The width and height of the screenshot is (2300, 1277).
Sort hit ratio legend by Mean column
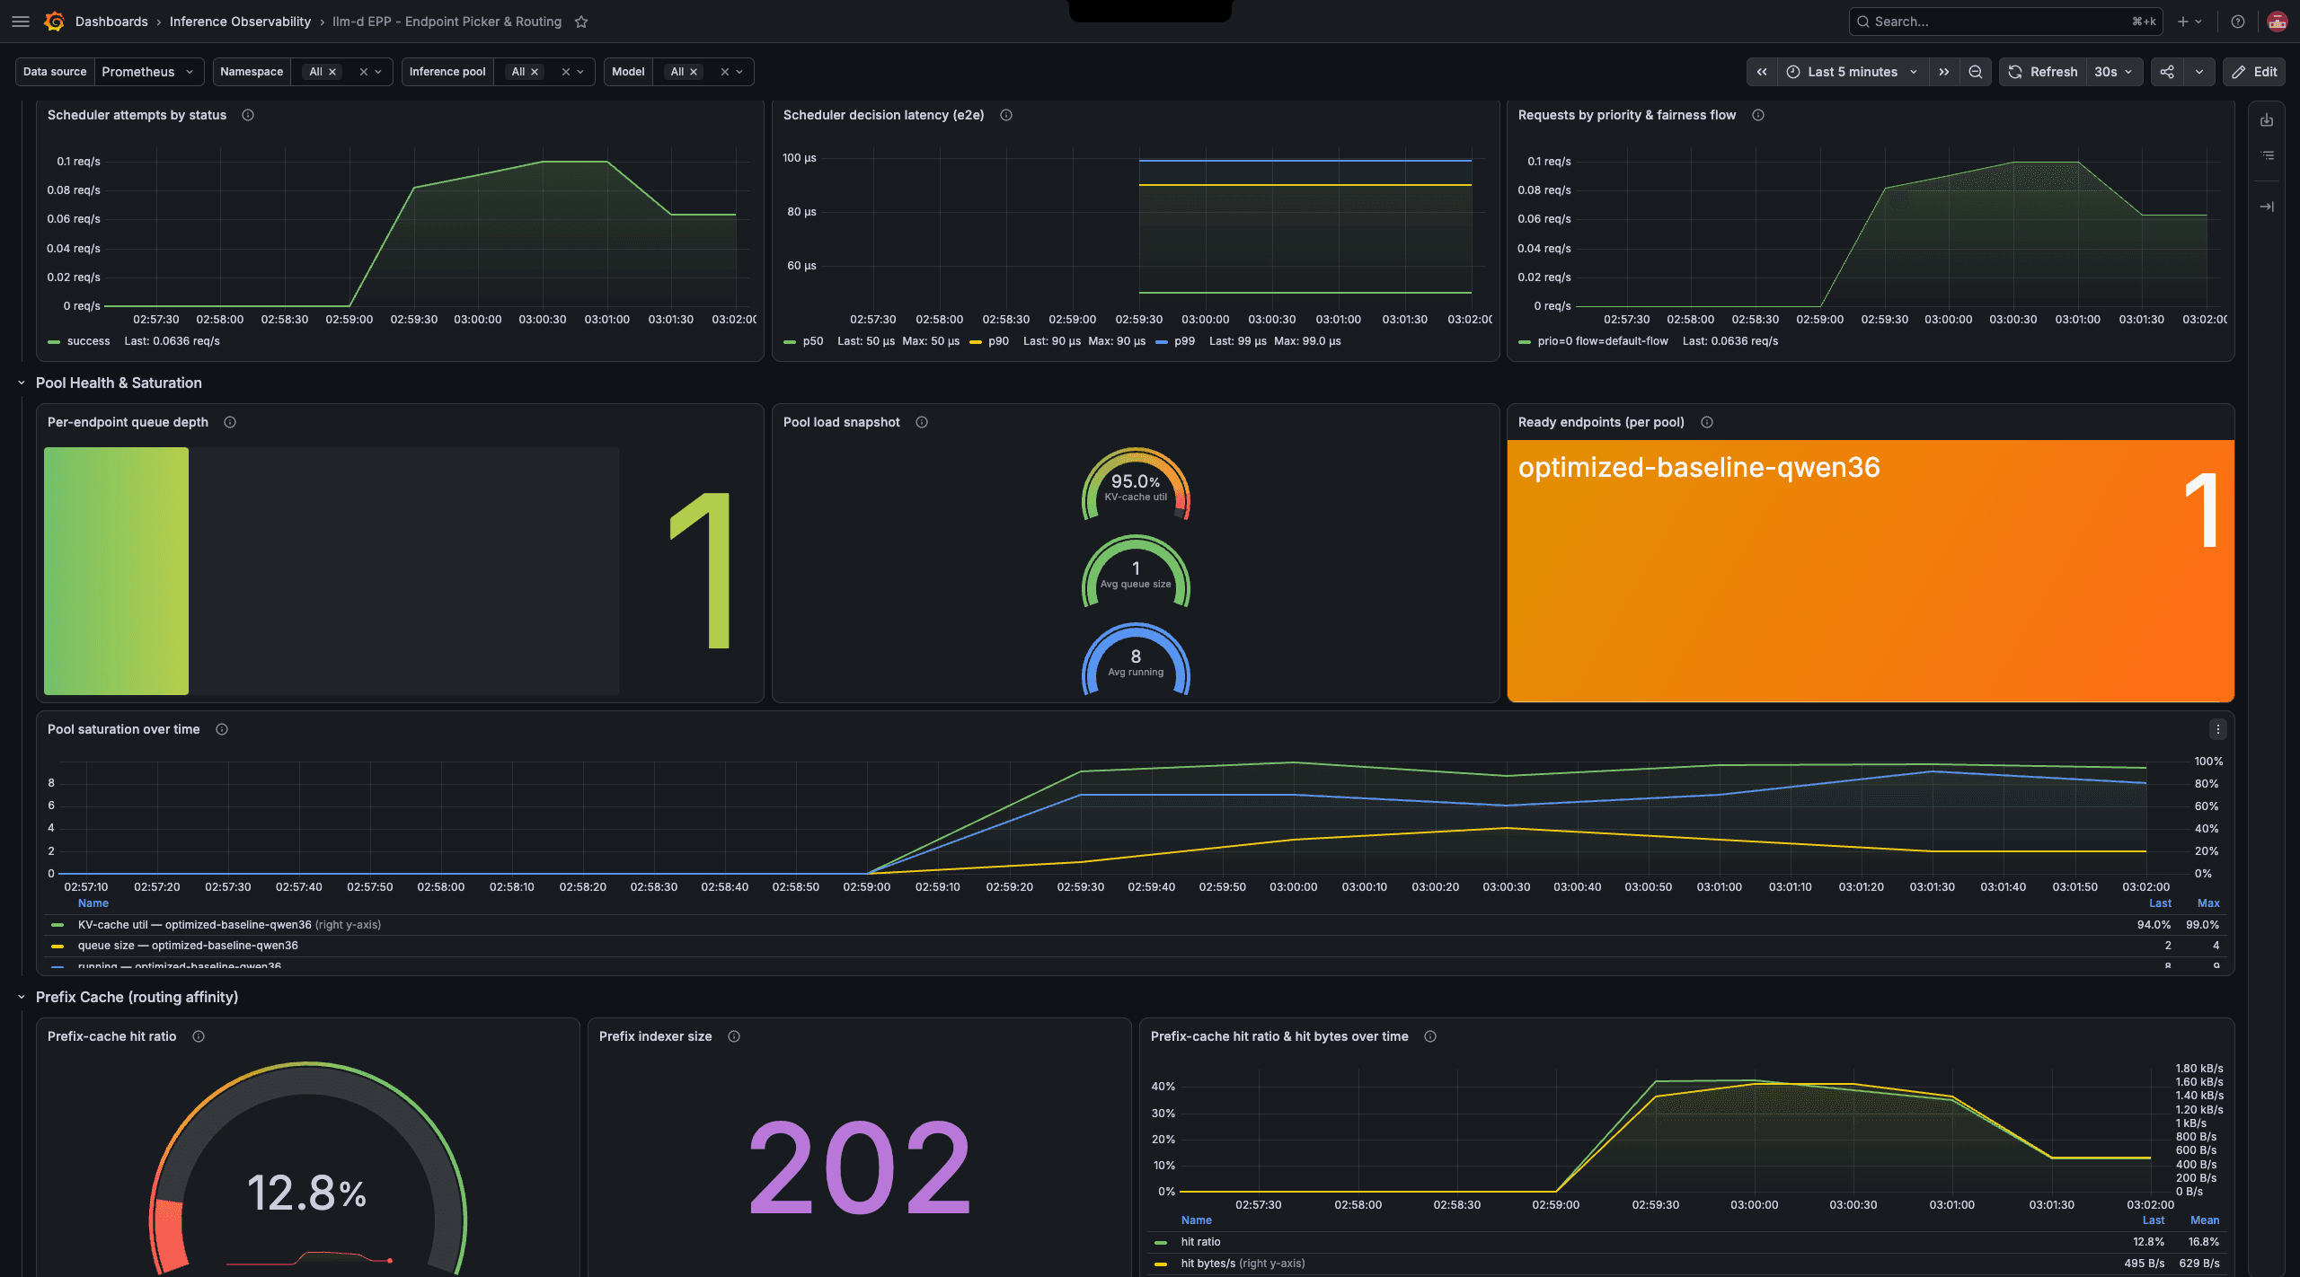[2205, 1220]
